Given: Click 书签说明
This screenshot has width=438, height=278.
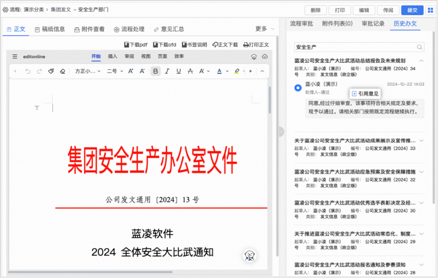Looking at the screenshot, I should tap(194, 45).
